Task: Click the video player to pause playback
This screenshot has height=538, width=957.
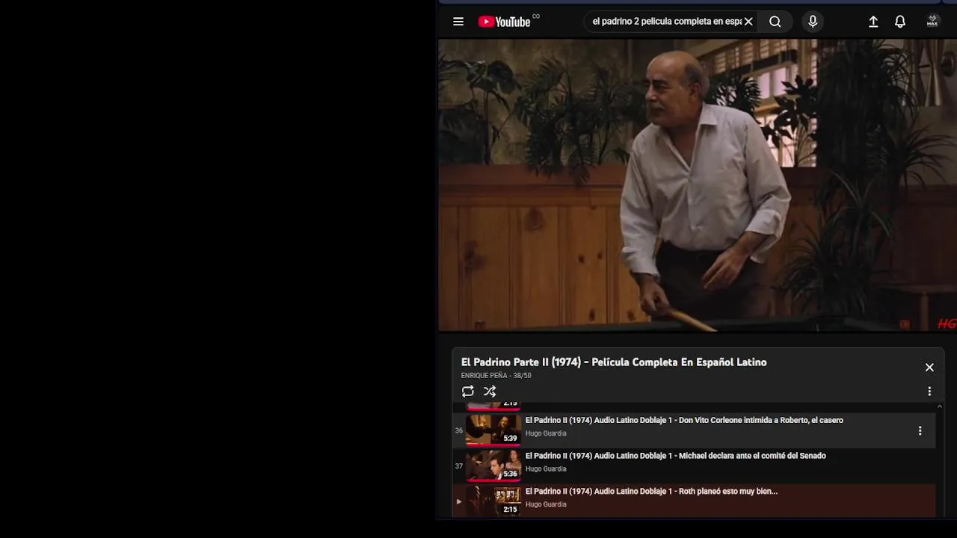Action: (697, 185)
